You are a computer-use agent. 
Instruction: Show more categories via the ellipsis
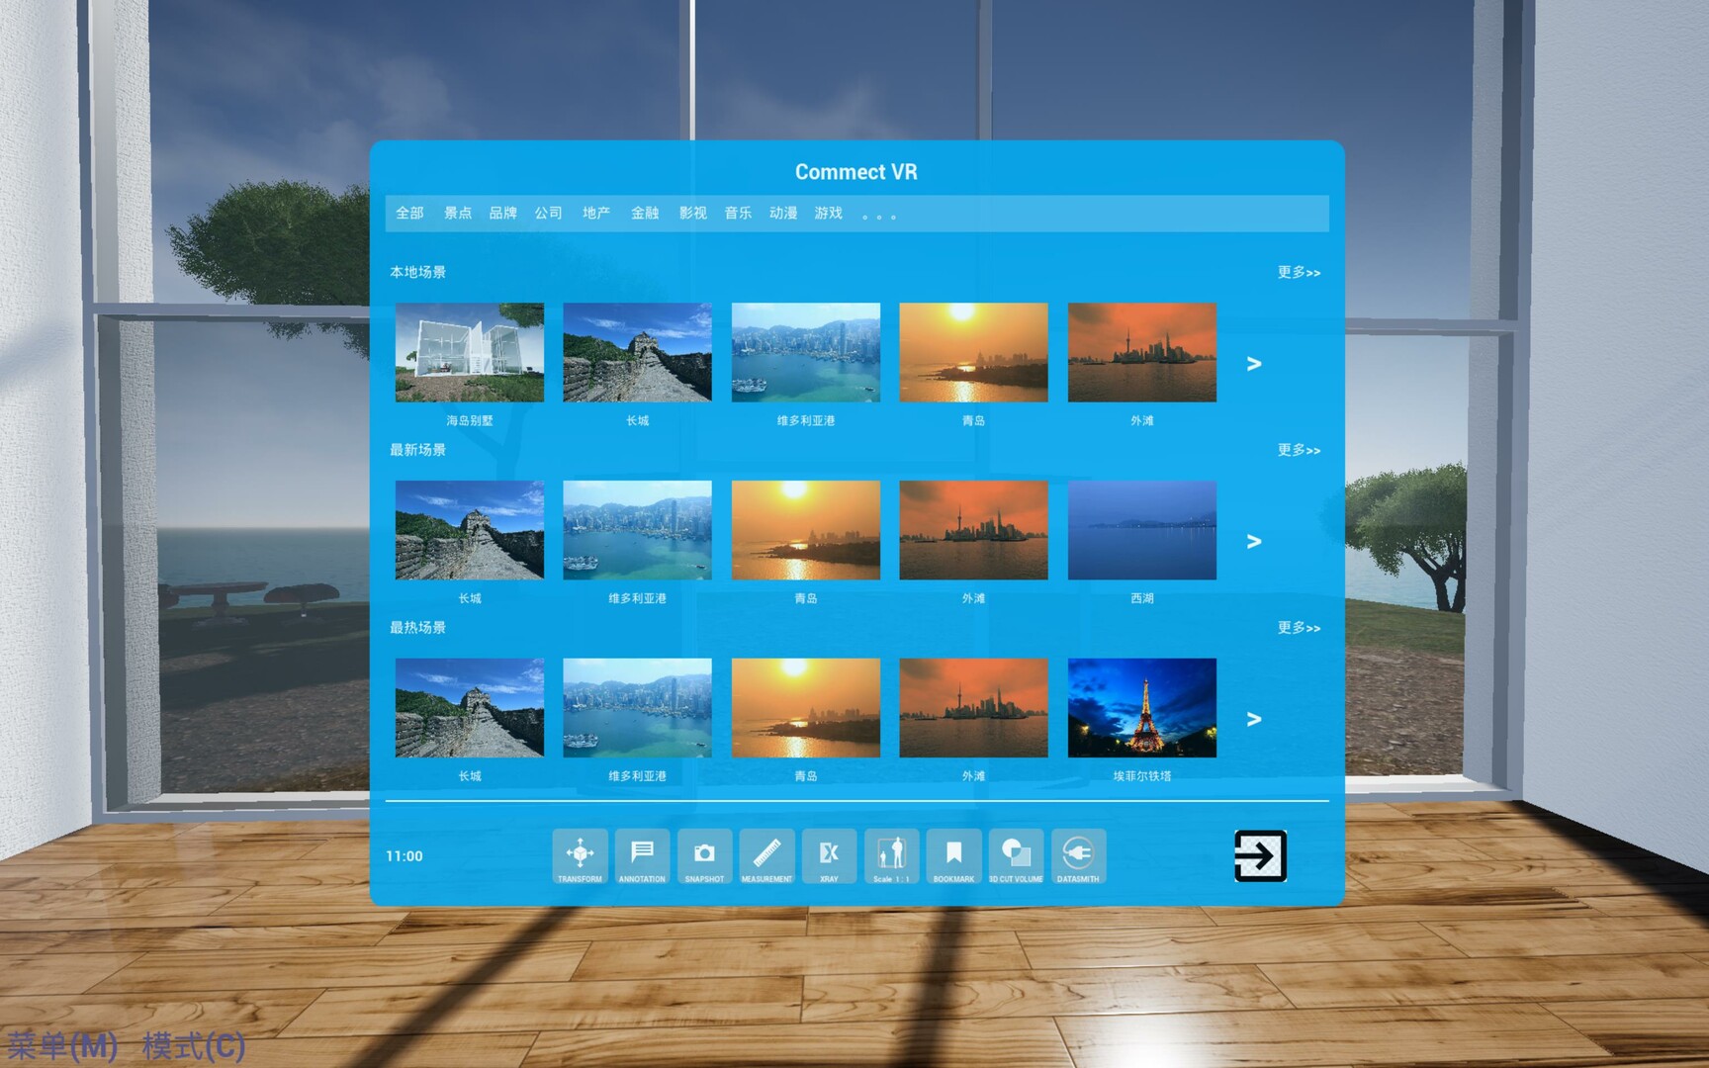pos(878,216)
